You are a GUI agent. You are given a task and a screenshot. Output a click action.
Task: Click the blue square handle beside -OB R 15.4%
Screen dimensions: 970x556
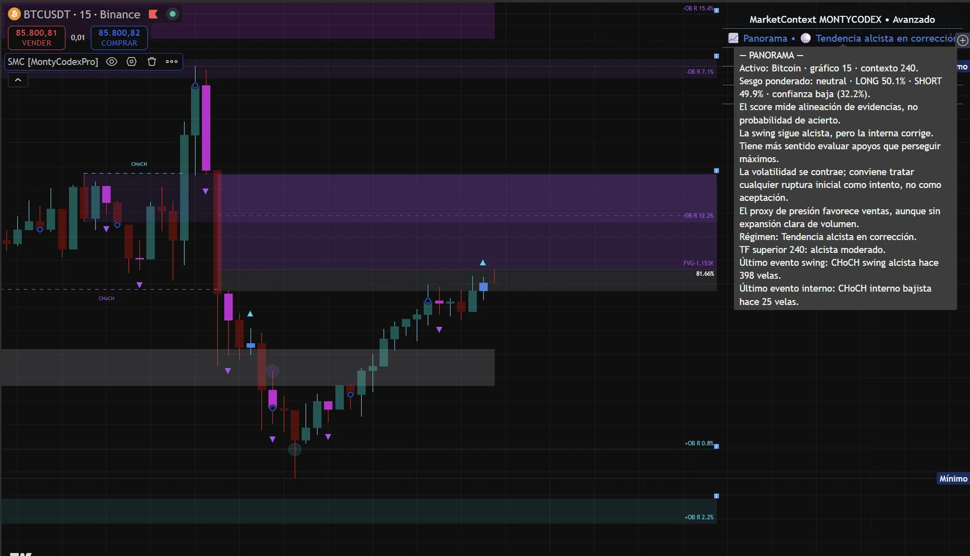[x=717, y=10]
